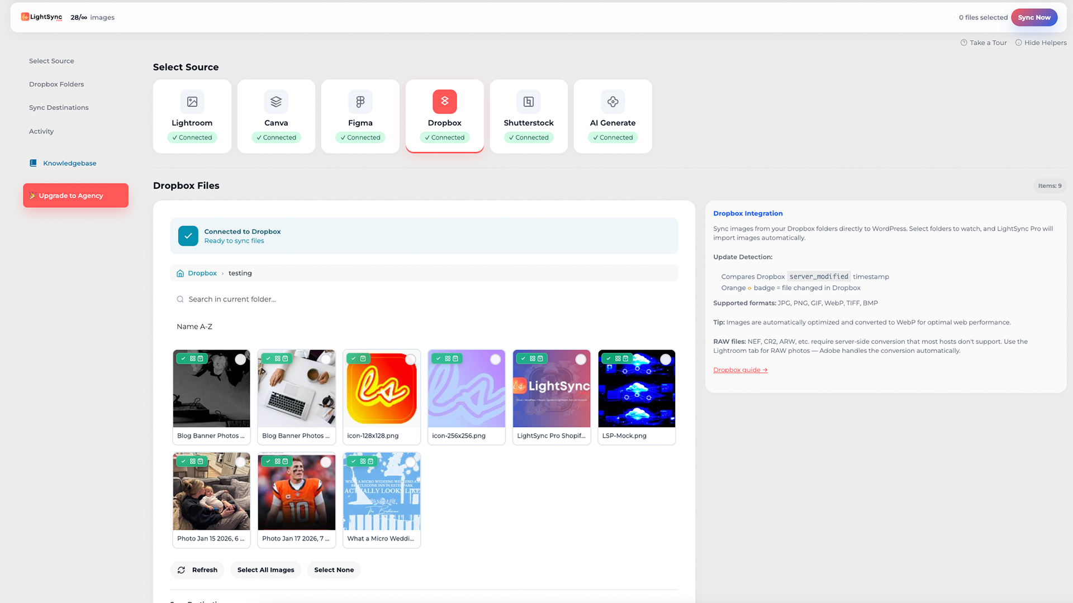Open the dark Blog Banner Photos thumbnail
Image resolution: width=1073 pixels, height=603 pixels.
tap(211, 389)
